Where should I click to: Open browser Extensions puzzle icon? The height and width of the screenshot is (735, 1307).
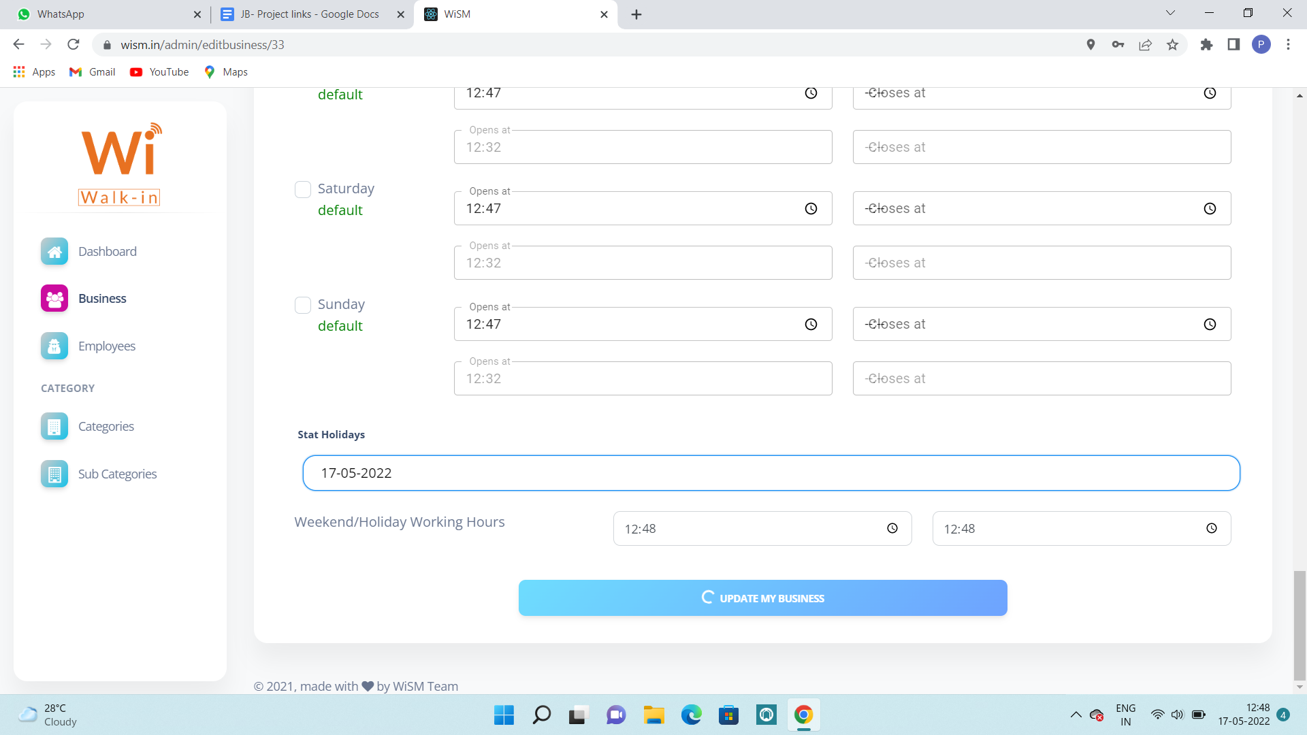(x=1206, y=45)
